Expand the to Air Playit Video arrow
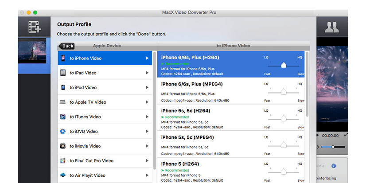 pos(147,175)
